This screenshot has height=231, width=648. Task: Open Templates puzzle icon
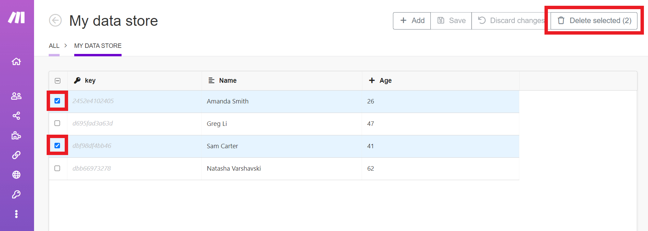(x=16, y=136)
